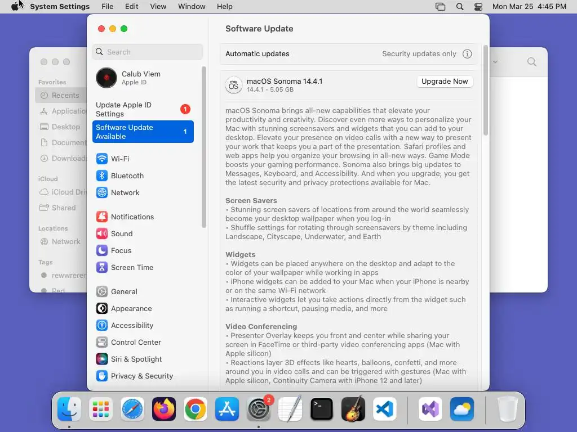Click Stage Manager windows icon in menu bar
Screen dimensions: 577x432
point(441,7)
